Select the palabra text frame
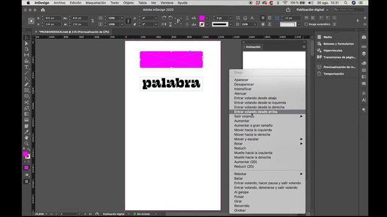Viewport: 387px width, 217px height. [171, 84]
